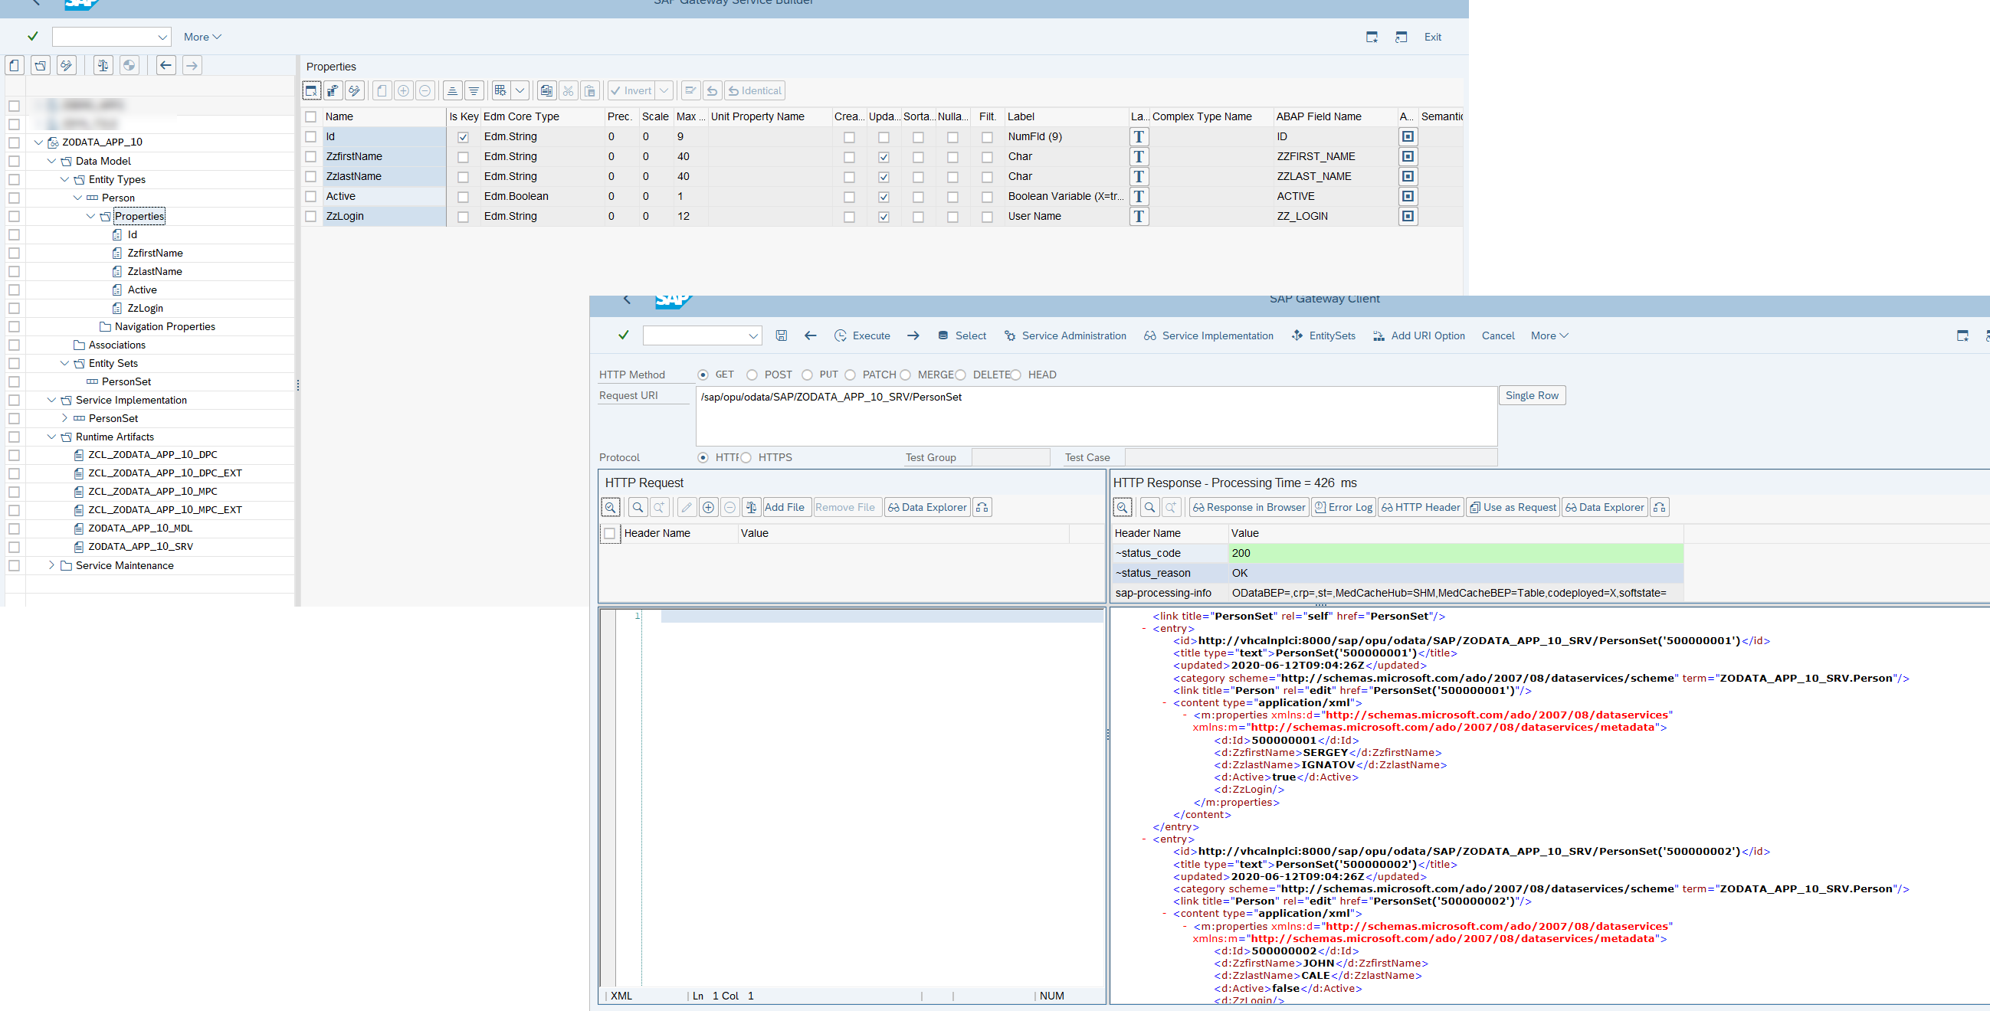Click the back arrow in Service Builder tree toolbar
1990x1011 pixels.
[x=166, y=66]
